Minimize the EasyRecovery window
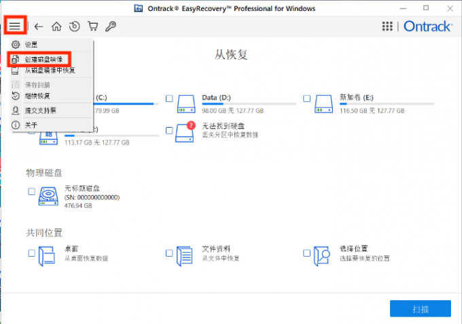 pos(403,9)
